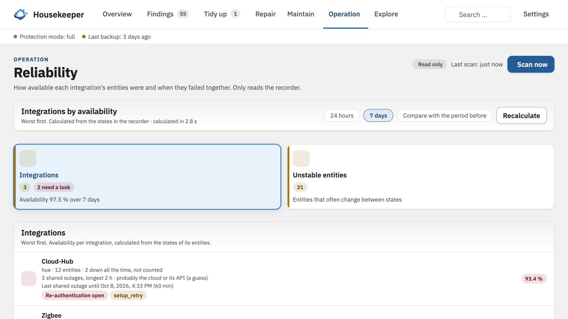The height and width of the screenshot is (319, 568).
Task: Click 'Availability 97.5 % over 7 days' text
Action: click(59, 199)
